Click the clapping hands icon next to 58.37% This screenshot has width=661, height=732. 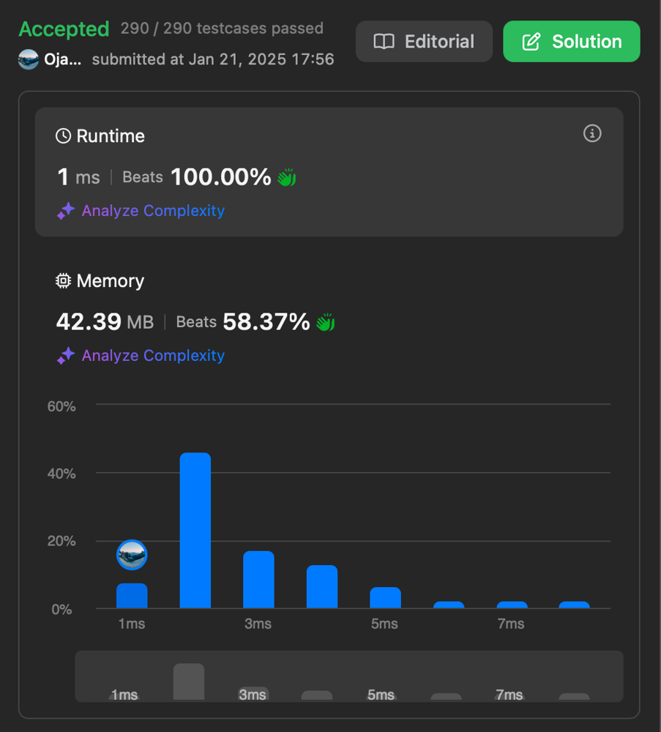pyautogui.click(x=325, y=322)
